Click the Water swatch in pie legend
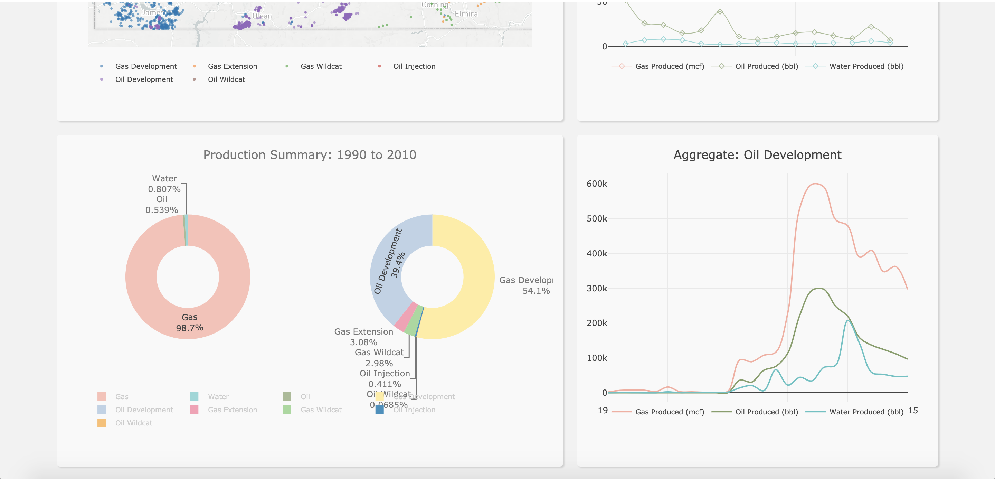The image size is (995, 479). tap(194, 397)
